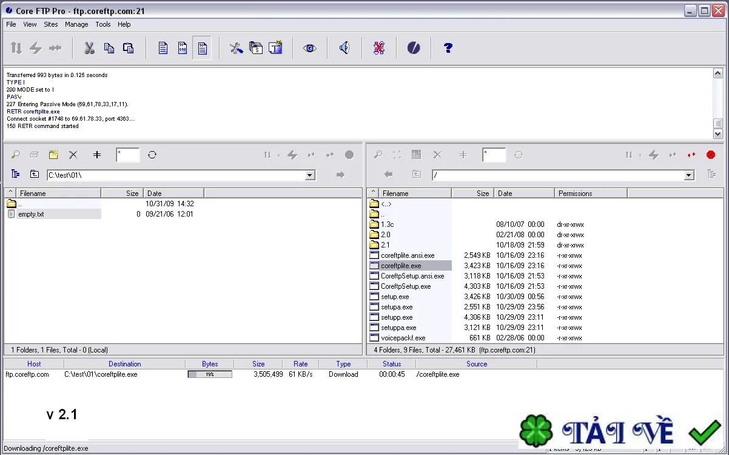The height and width of the screenshot is (455, 729).
Task: Click the local list sort-toggle caret header
Action: (10, 194)
